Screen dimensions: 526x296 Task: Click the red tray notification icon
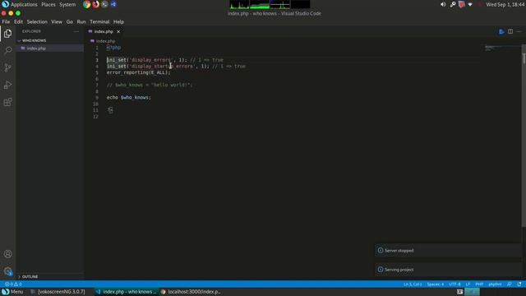[x=462, y=4]
